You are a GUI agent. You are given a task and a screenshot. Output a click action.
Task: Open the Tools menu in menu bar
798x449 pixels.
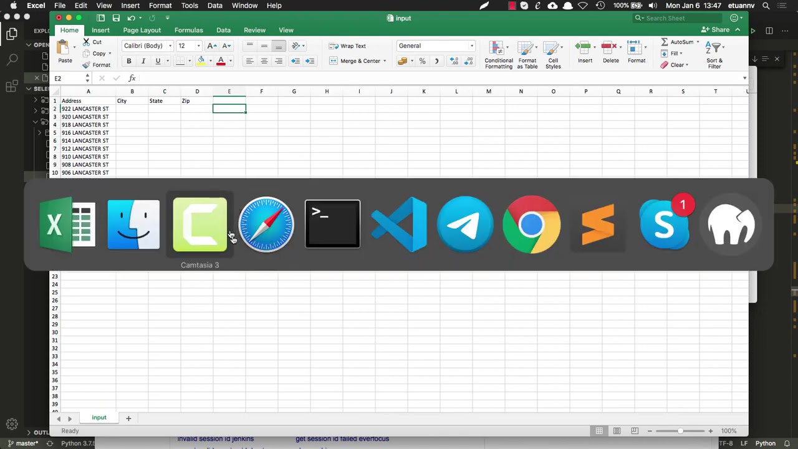pos(190,6)
